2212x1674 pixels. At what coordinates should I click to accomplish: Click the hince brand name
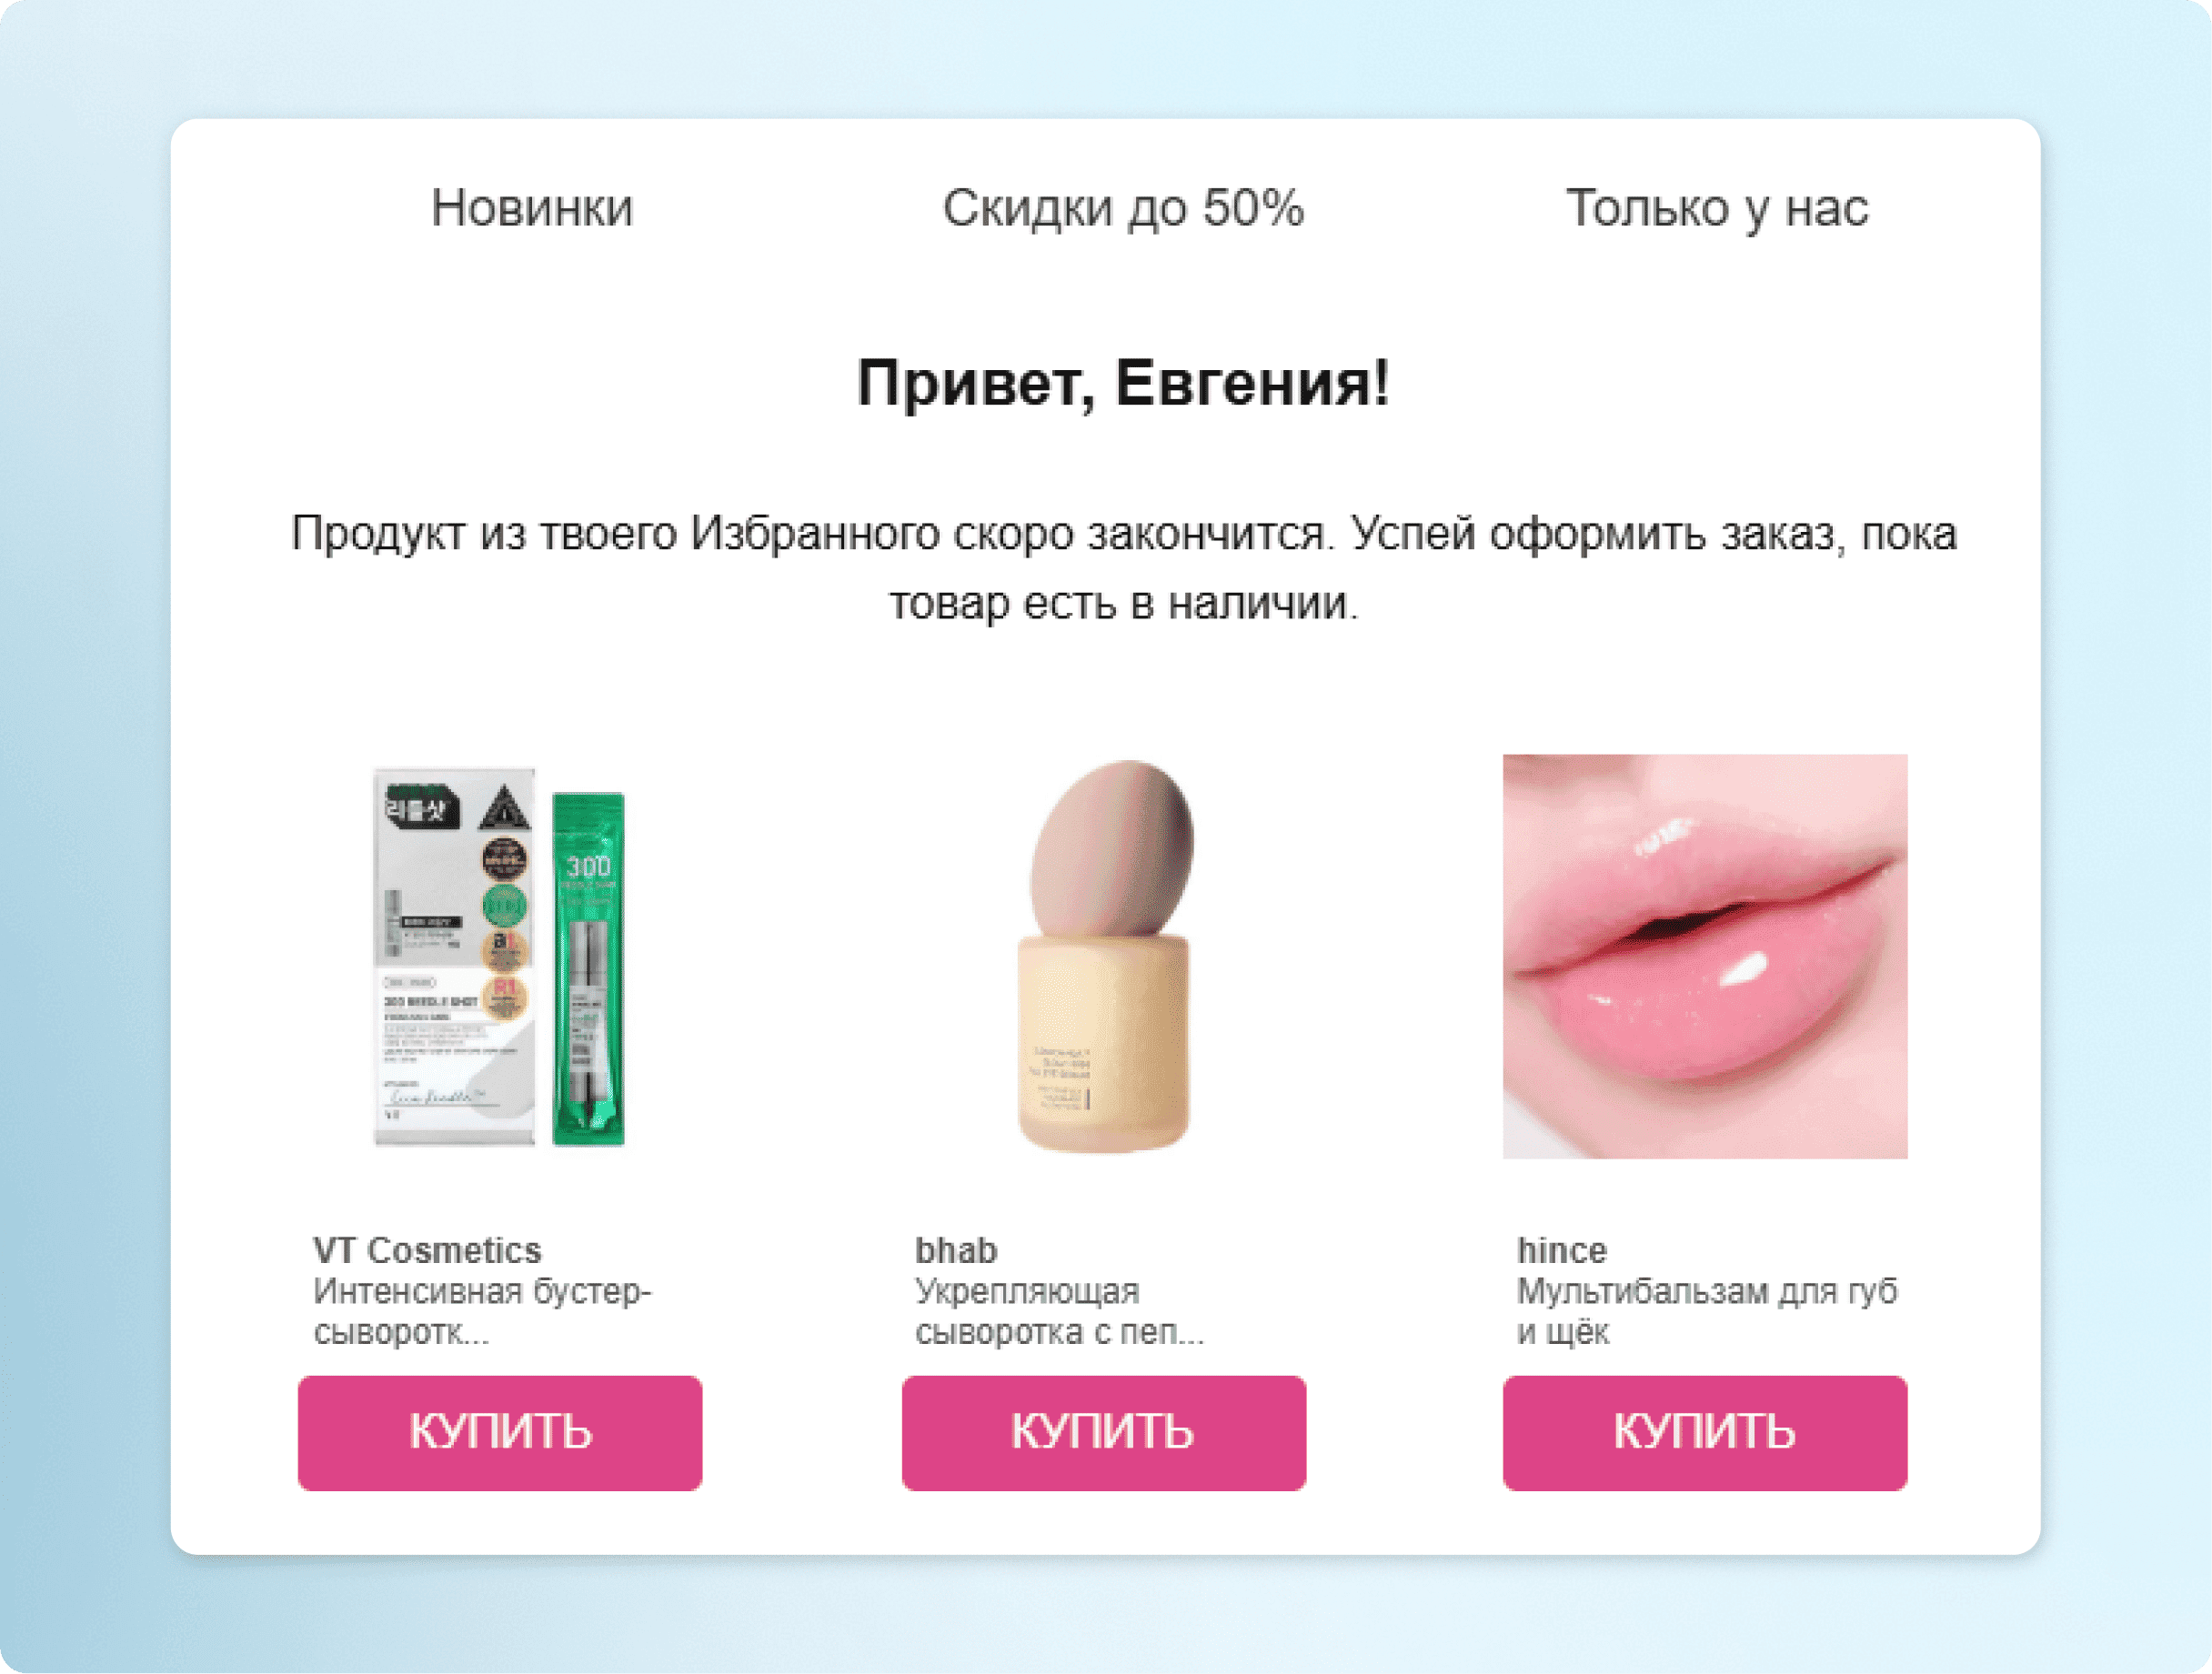coord(1562,1251)
